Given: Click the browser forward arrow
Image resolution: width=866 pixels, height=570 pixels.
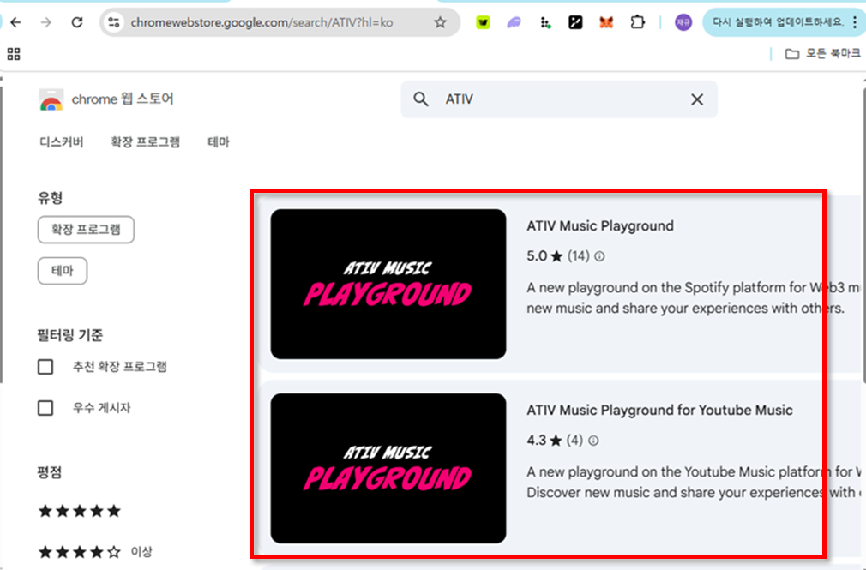Looking at the screenshot, I should [46, 22].
